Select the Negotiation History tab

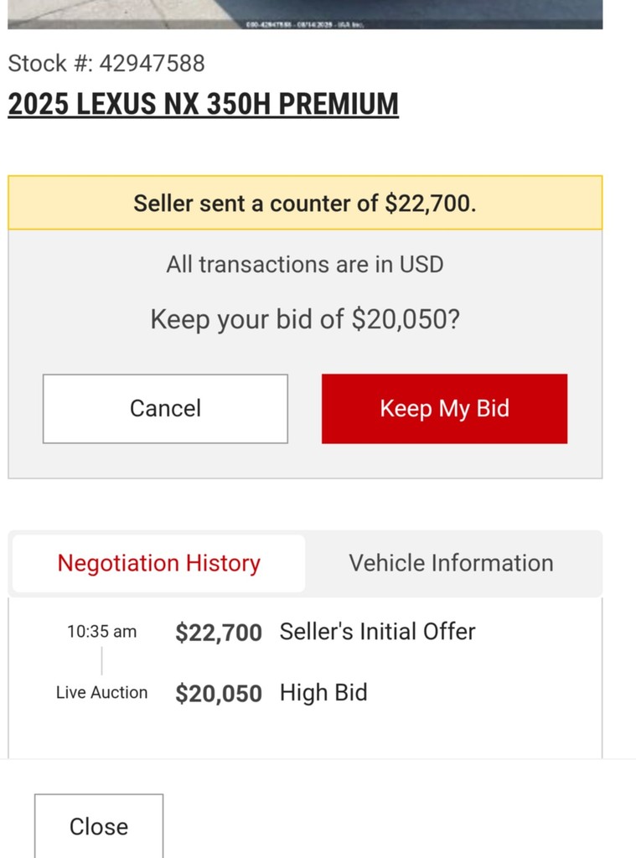(159, 563)
